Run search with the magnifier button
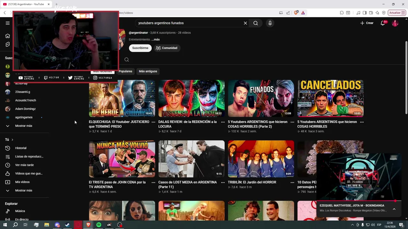408x229 pixels. pos(256,23)
